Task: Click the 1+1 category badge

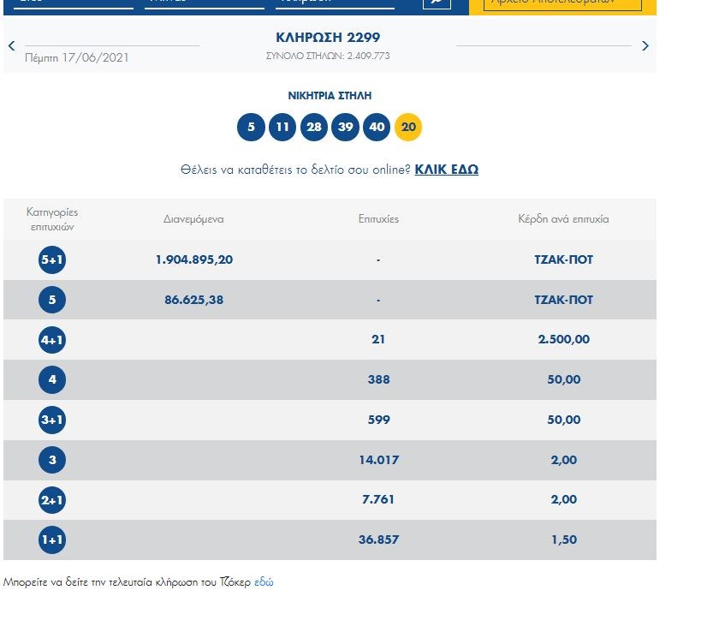Action: (52, 540)
